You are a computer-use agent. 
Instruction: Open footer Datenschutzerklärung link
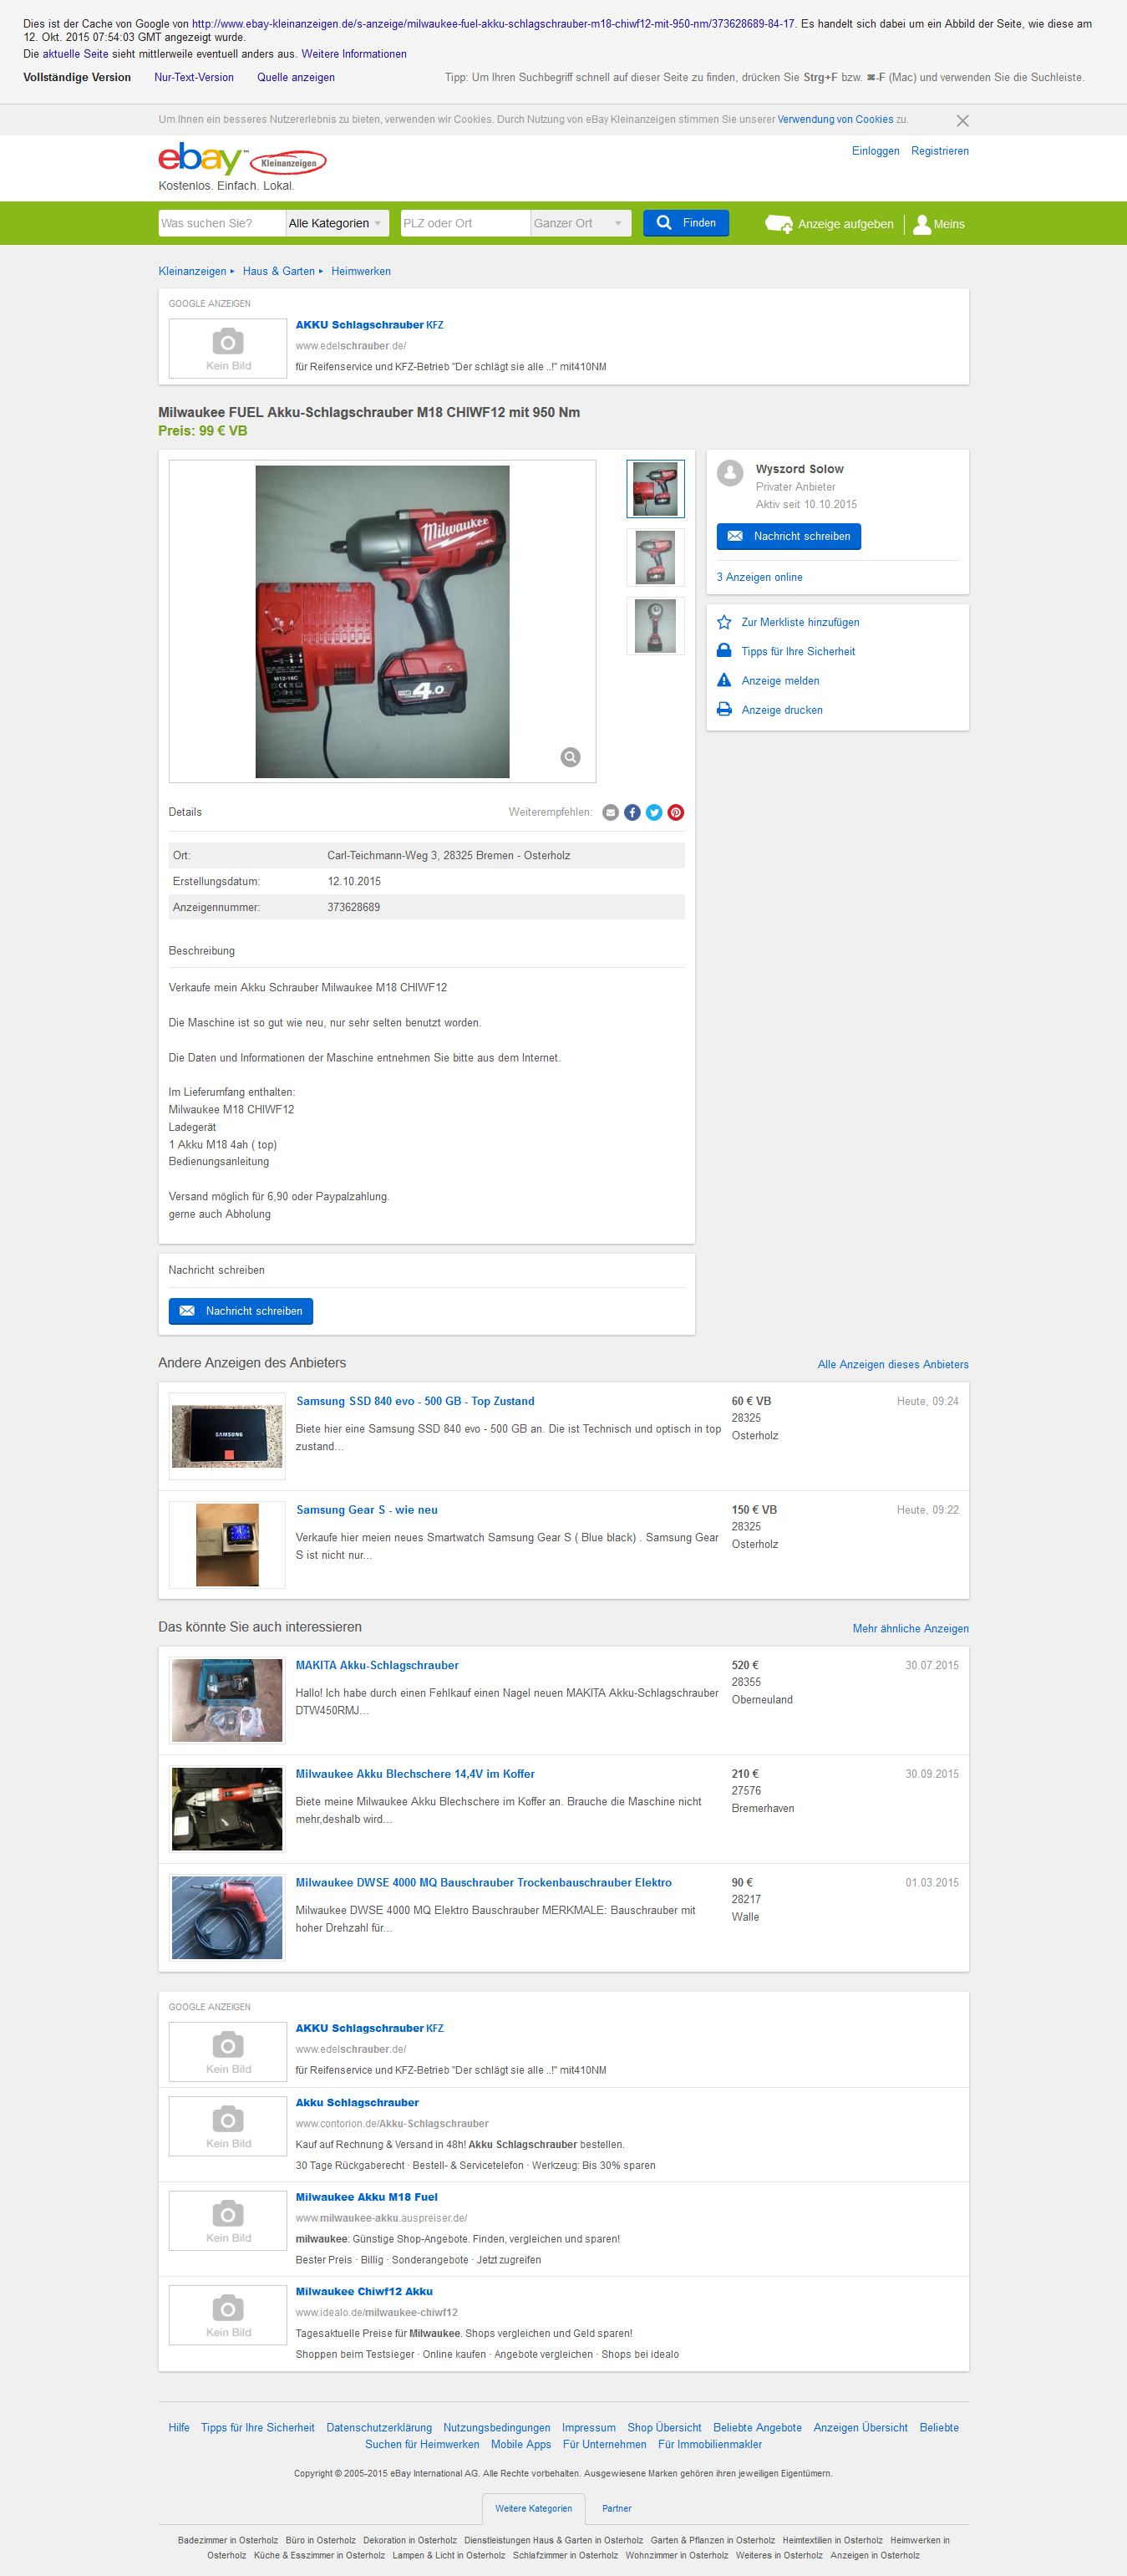tap(378, 2427)
